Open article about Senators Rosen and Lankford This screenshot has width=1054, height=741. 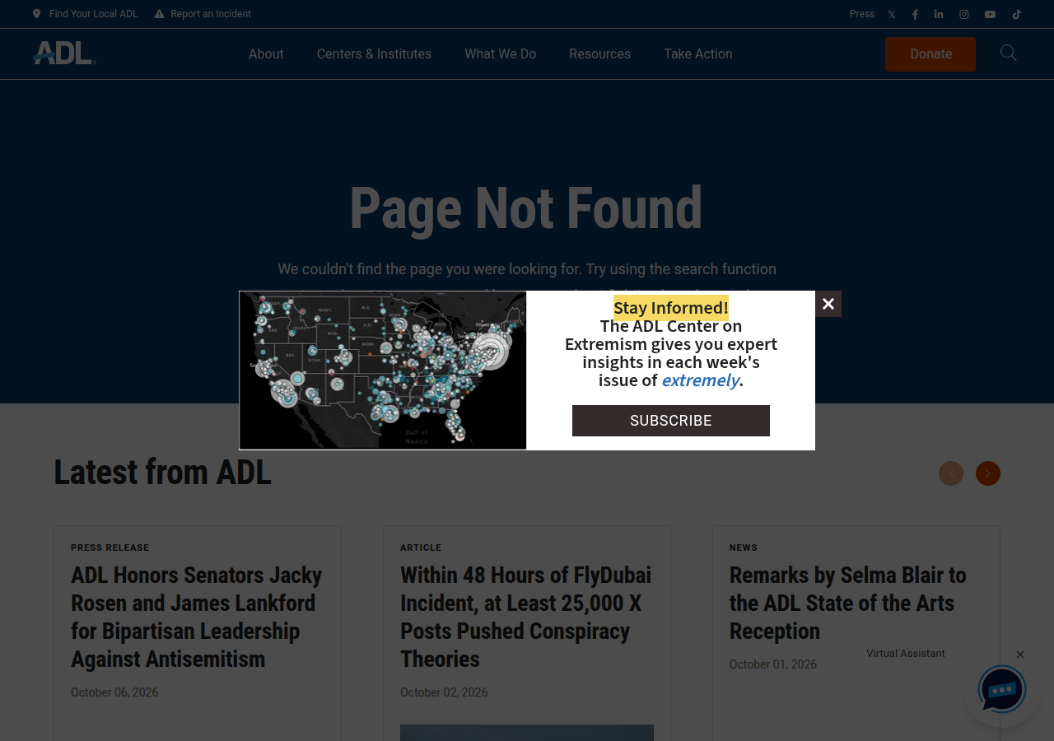pos(196,617)
